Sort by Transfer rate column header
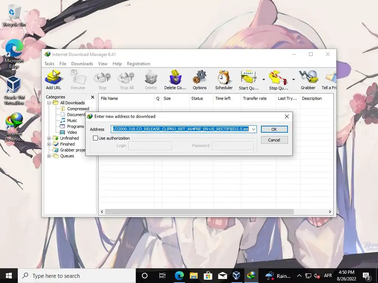This screenshot has height=283, width=378. point(258,98)
